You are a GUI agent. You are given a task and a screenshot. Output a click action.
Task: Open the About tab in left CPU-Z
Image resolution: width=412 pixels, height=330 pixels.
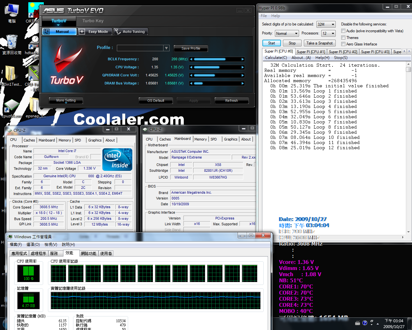(x=110, y=140)
